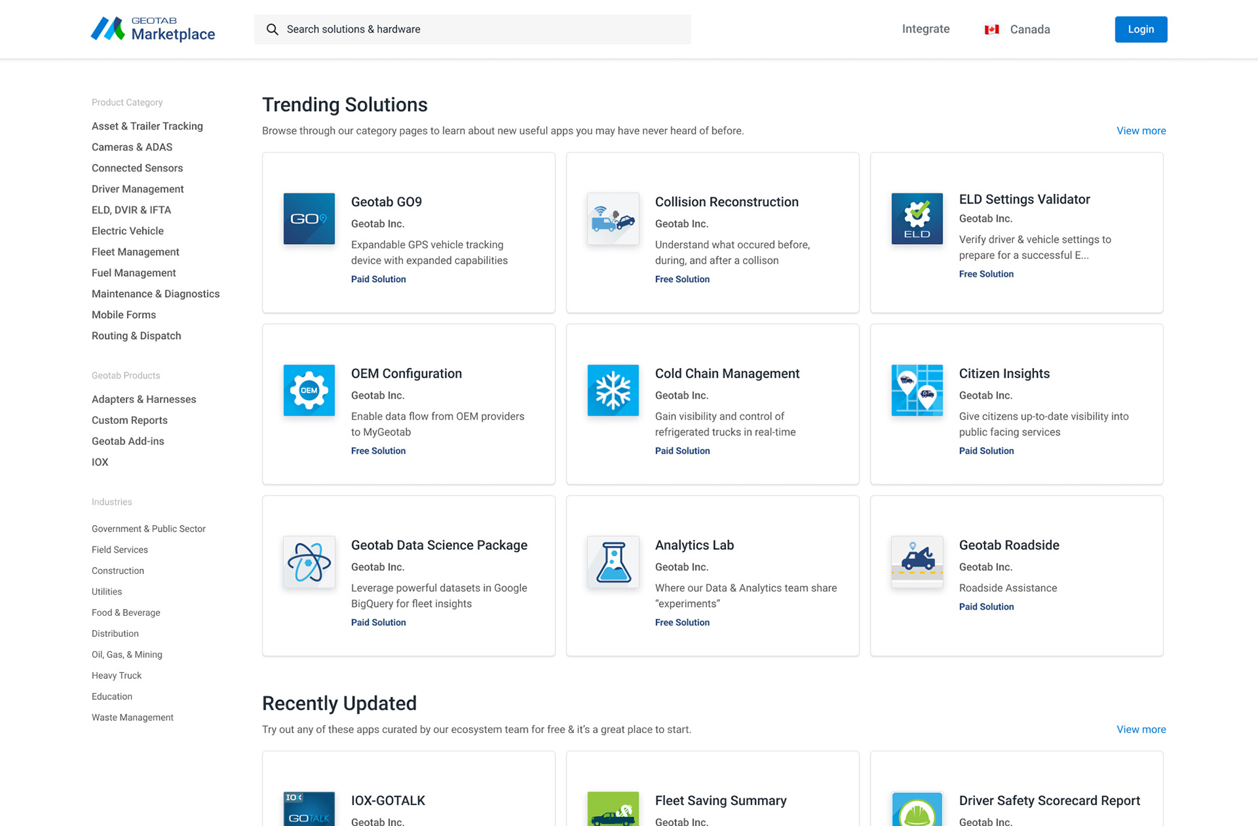Select Fleet Management category
Viewport: 1258px width, 826px height.
click(135, 252)
